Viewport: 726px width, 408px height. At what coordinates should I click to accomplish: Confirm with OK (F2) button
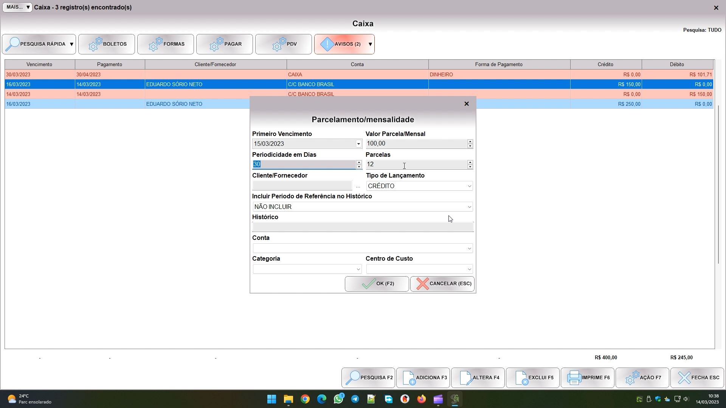click(x=377, y=284)
